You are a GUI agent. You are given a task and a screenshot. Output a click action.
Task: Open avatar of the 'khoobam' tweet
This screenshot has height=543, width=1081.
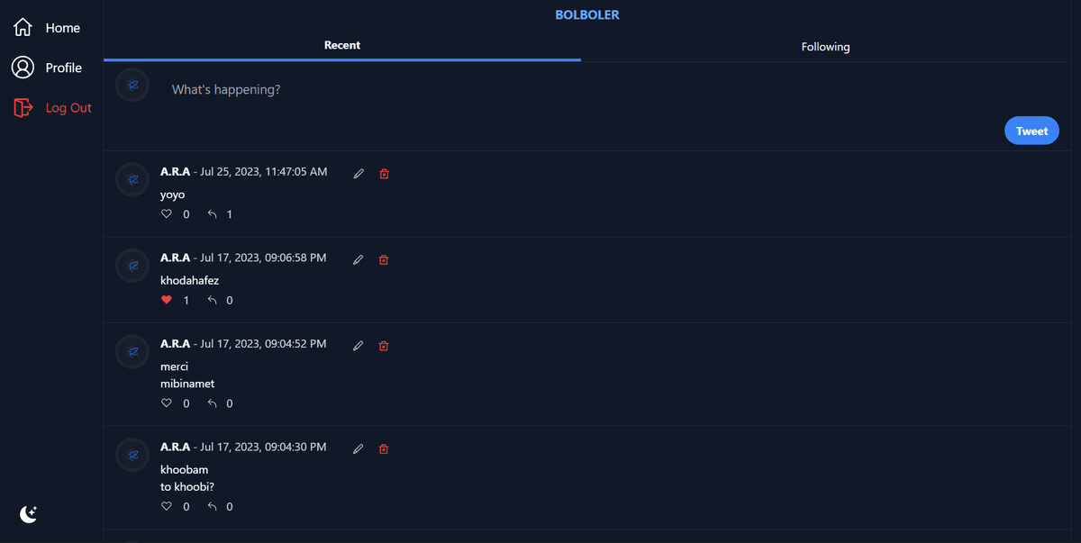[132, 455]
